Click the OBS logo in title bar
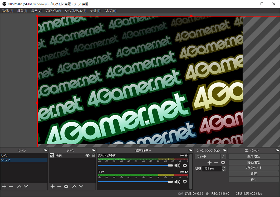 tap(4, 4)
